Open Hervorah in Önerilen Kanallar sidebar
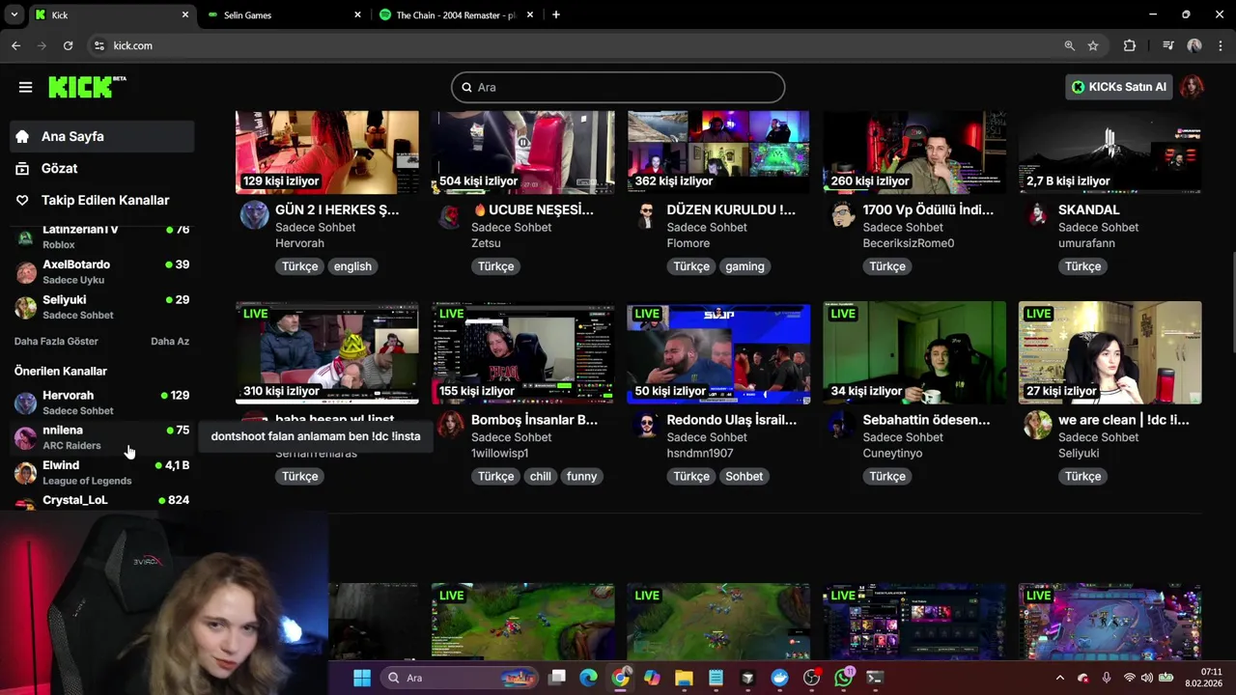 (102, 403)
